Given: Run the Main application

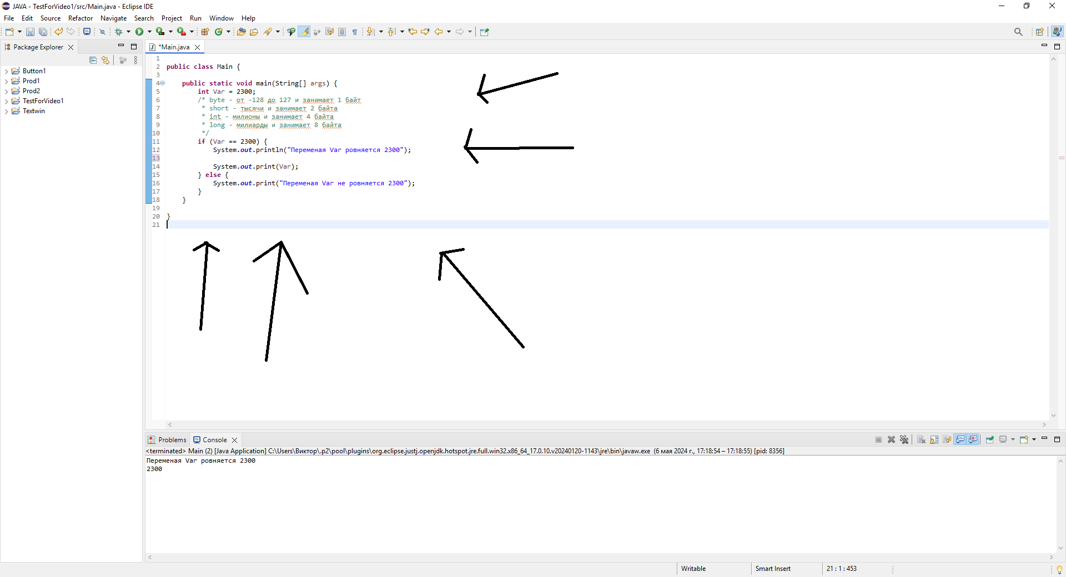Looking at the screenshot, I should coord(140,32).
